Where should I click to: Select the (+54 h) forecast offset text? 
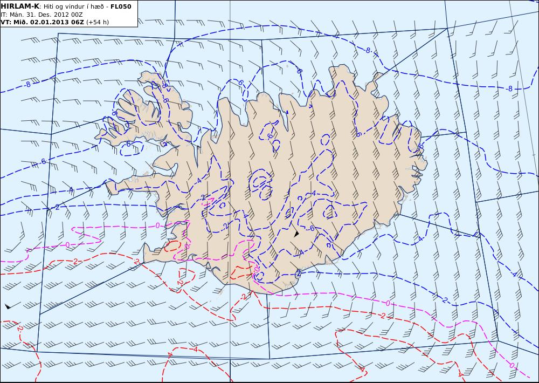click(97, 22)
